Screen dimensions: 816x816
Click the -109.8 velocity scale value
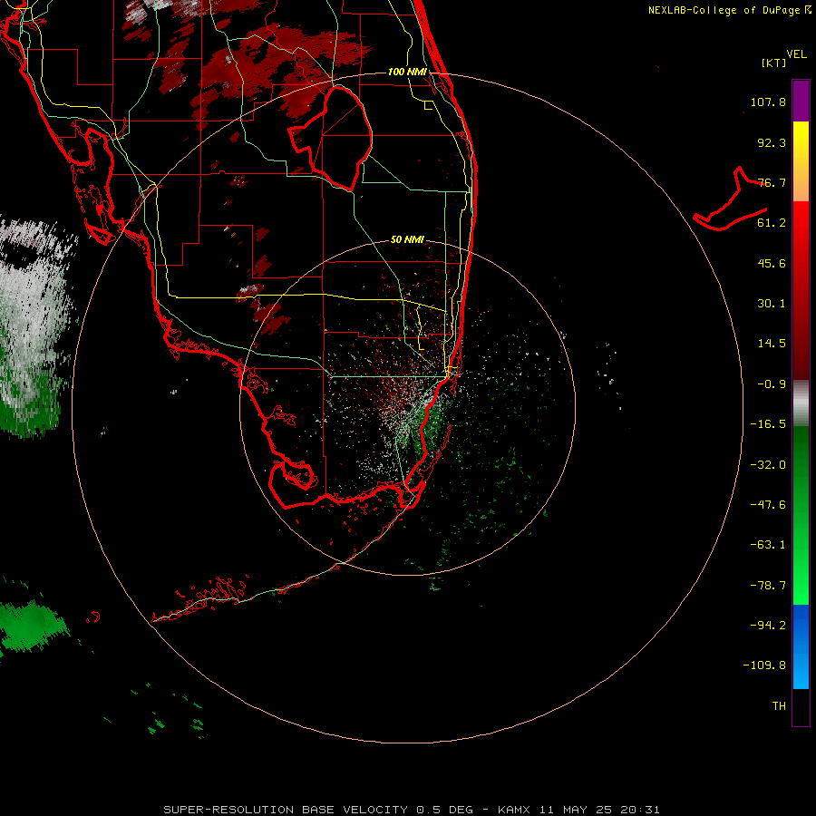tap(764, 665)
